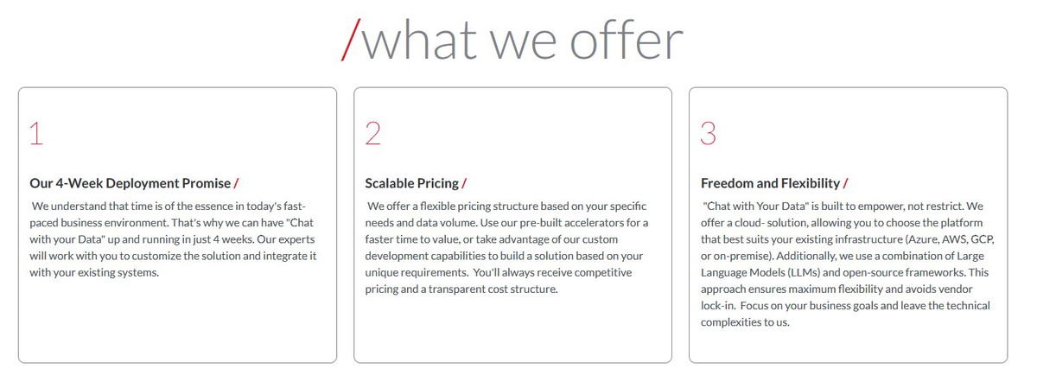The height and width of the screenshot is (375, 1037).
Task: Click the "Chat with Your Data" empowerment paragraph
Action: point(845,264)
